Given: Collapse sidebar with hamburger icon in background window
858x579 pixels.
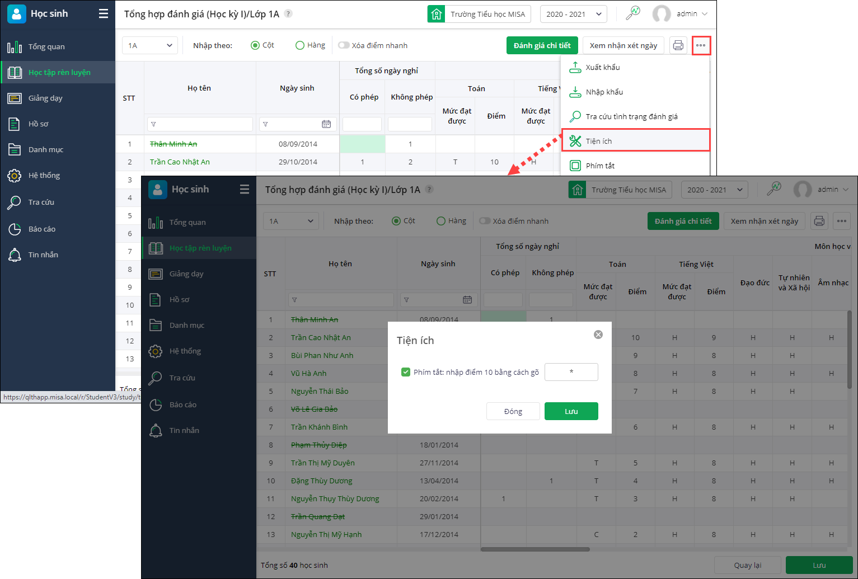Looking at the screenshot, I should [104, 14].
